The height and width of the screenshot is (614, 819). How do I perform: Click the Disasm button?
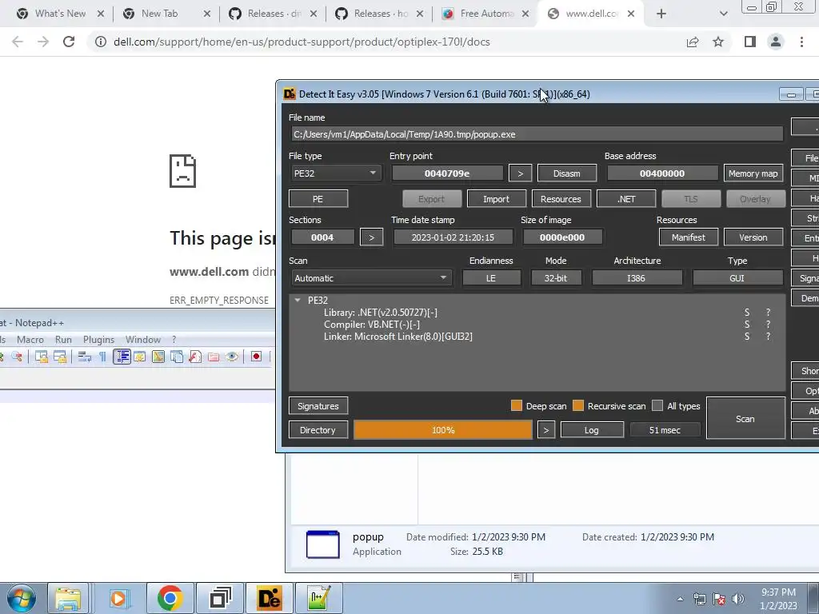click(567, 173)
